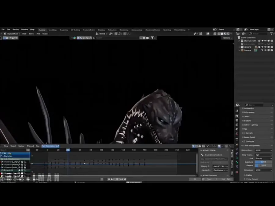Open the World properties tab icon

point(237,134)
